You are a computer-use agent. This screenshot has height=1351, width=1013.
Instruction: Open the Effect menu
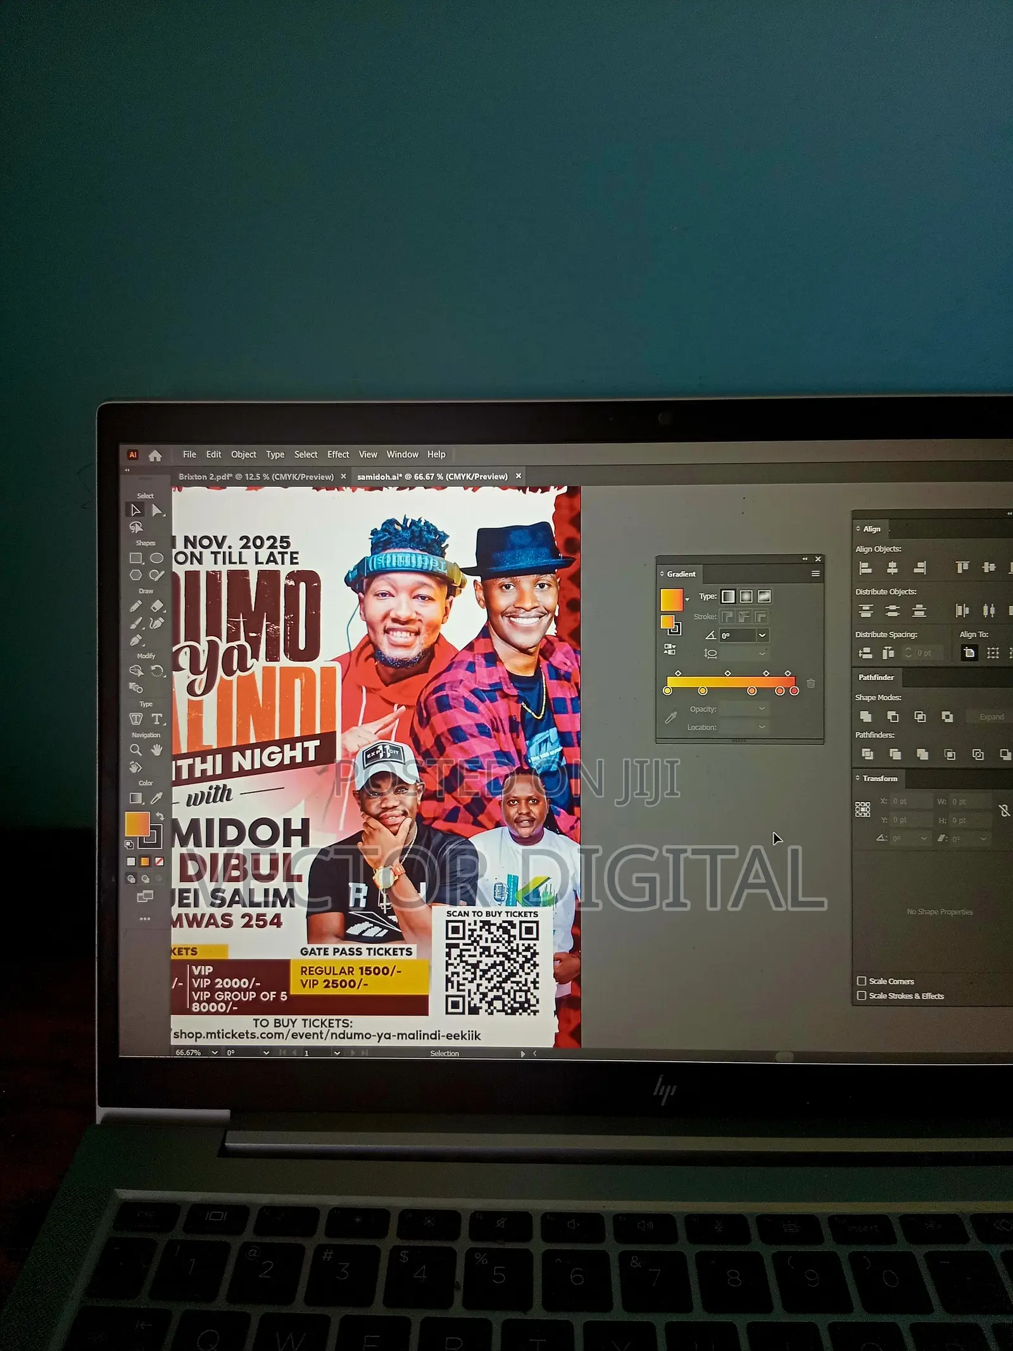tap(338, 455)
